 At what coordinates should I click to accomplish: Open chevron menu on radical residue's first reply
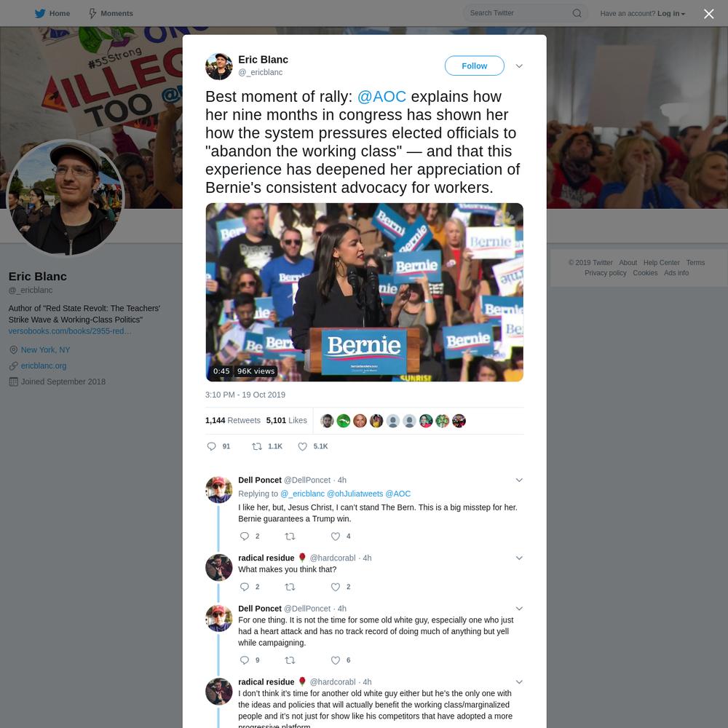[519, 558]
